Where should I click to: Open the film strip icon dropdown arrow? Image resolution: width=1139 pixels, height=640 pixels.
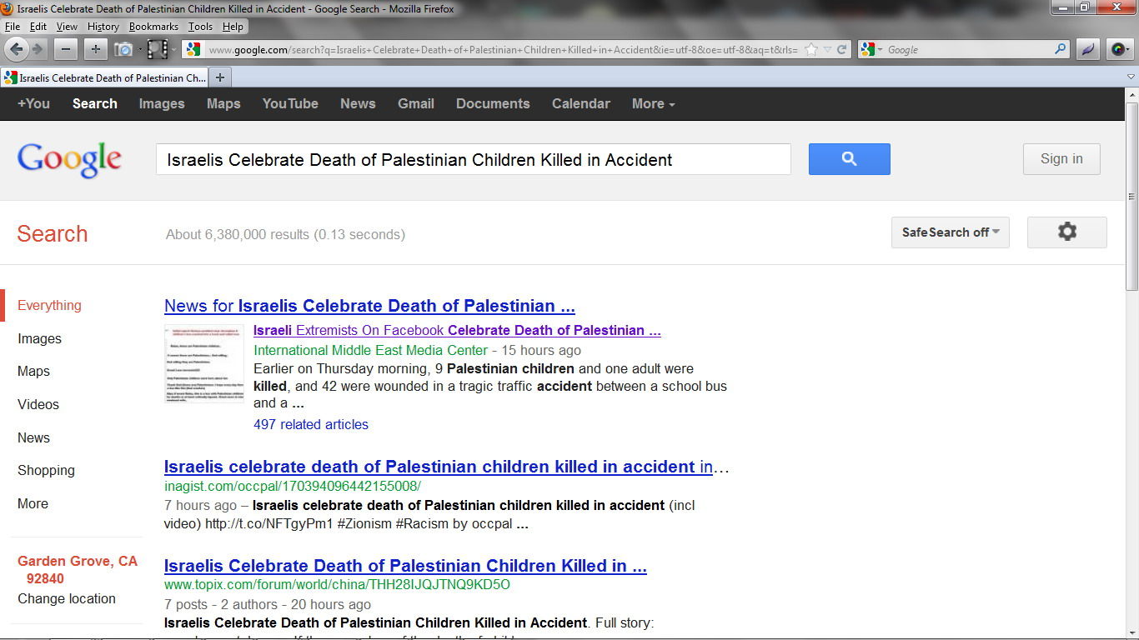coord(173,50)
